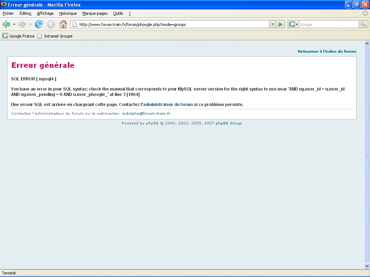This screenshot has height=277, width=370.
Task: Click in the Google search field
Action: (329, 25)
